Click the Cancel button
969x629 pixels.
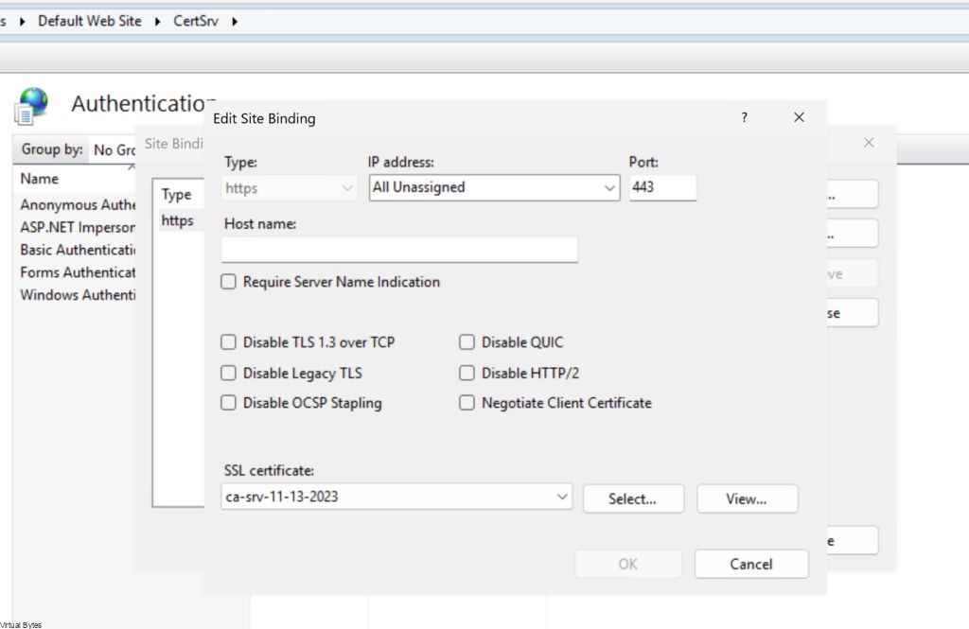pyautogui.click(x=750, y=564)
